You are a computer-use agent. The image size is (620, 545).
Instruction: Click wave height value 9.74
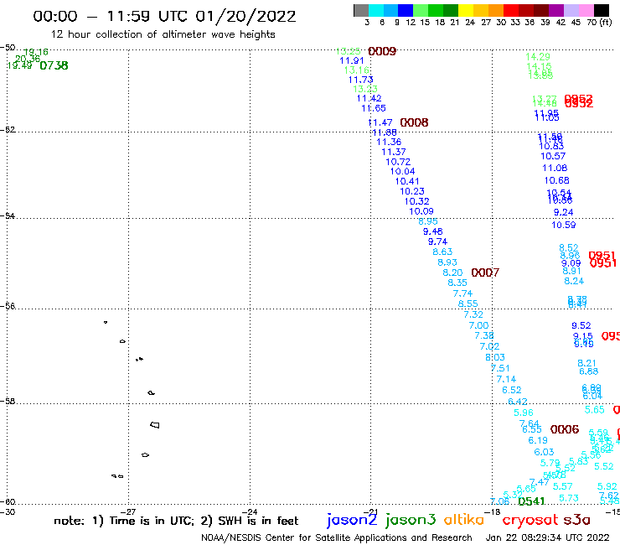coord(437,241)
